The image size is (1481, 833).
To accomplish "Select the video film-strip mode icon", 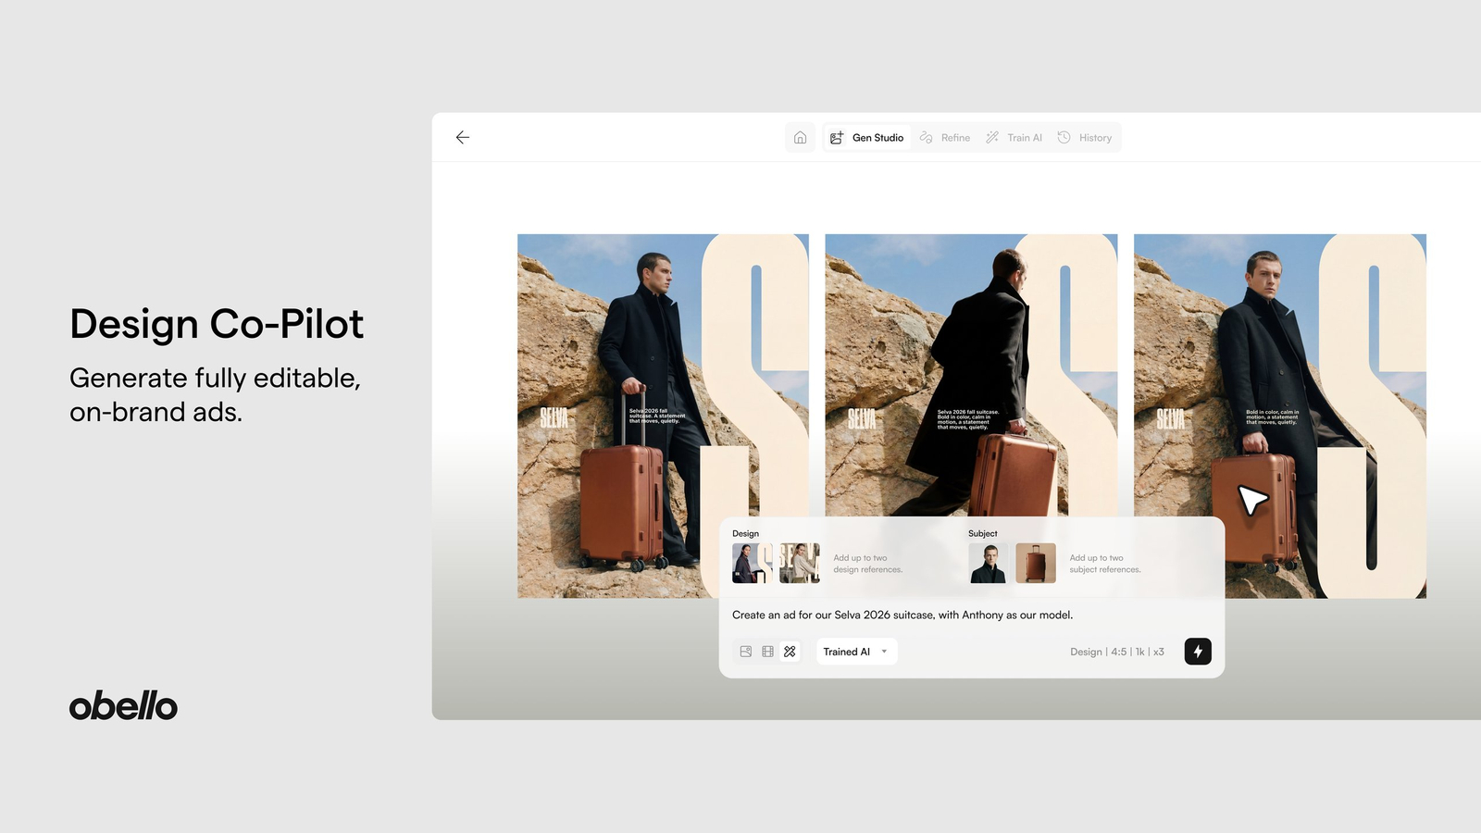I will click(767, 652).
